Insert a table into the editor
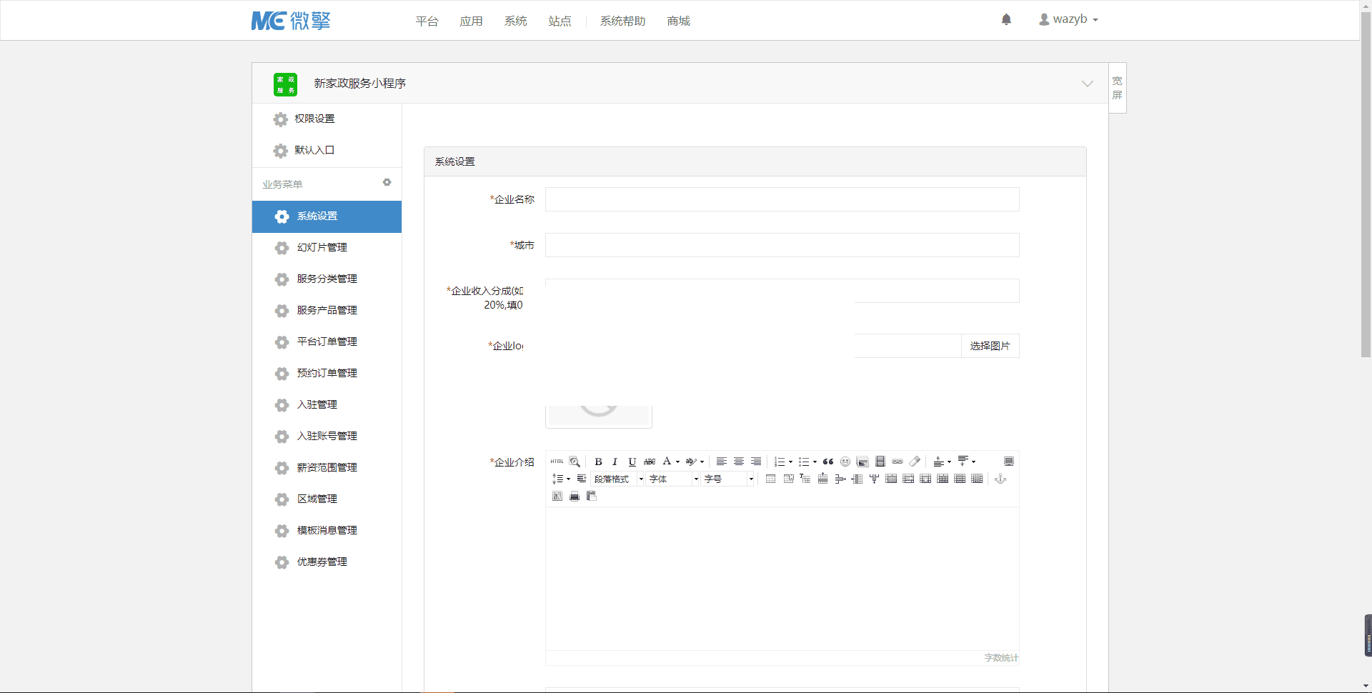 coord(770,479)
